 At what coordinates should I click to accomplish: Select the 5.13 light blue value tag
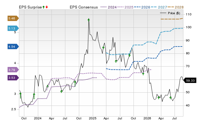[13, 28]
